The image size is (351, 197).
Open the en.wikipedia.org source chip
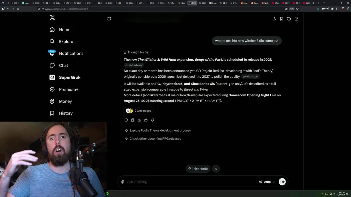point(134,65)
